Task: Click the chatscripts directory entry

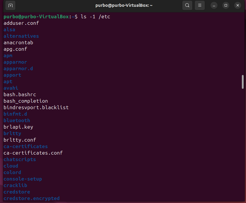Action: [x=20, y=159]
